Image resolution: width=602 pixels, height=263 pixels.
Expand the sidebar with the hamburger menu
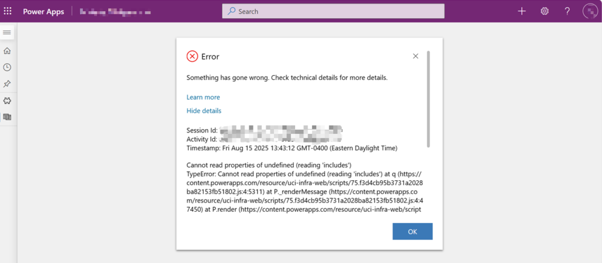(x=7, y=32)
